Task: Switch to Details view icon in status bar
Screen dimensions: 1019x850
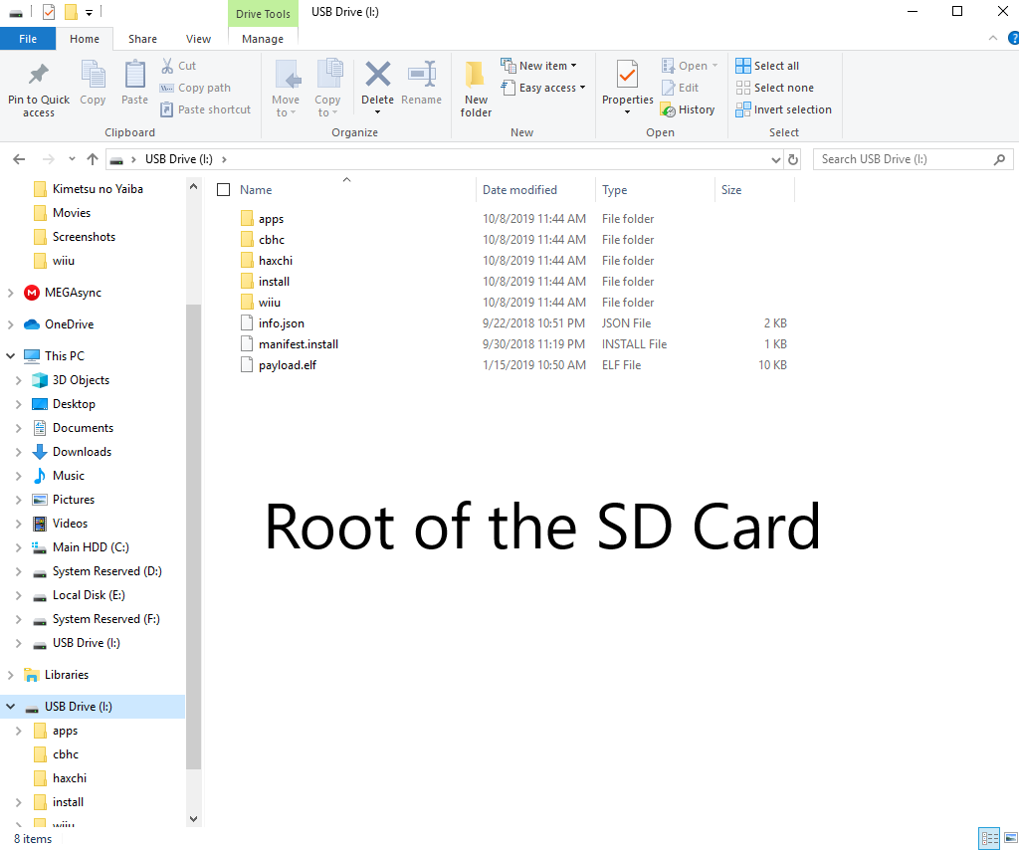Action: [990, 838]
